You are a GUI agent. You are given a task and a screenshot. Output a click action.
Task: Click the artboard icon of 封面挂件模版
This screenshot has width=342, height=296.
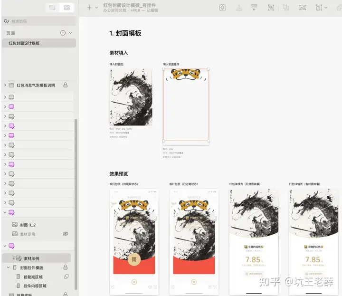click(x=15, y=267)
